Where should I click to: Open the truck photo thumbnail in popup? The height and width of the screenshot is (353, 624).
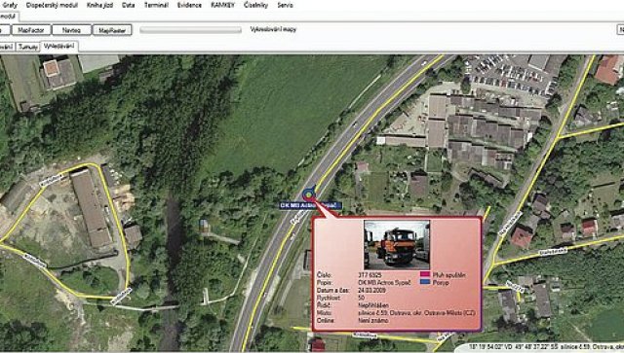[397, 245]
